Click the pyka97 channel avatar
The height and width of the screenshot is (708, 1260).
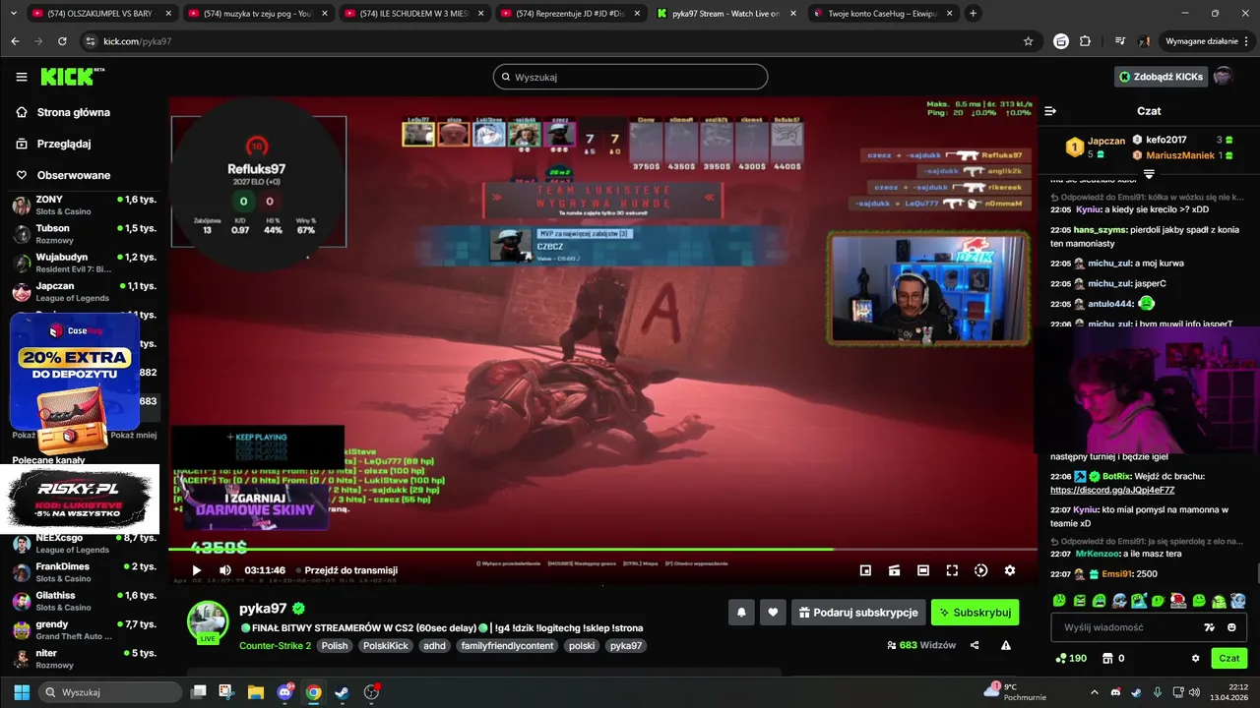pyautogui.click(x=208, y=620)
